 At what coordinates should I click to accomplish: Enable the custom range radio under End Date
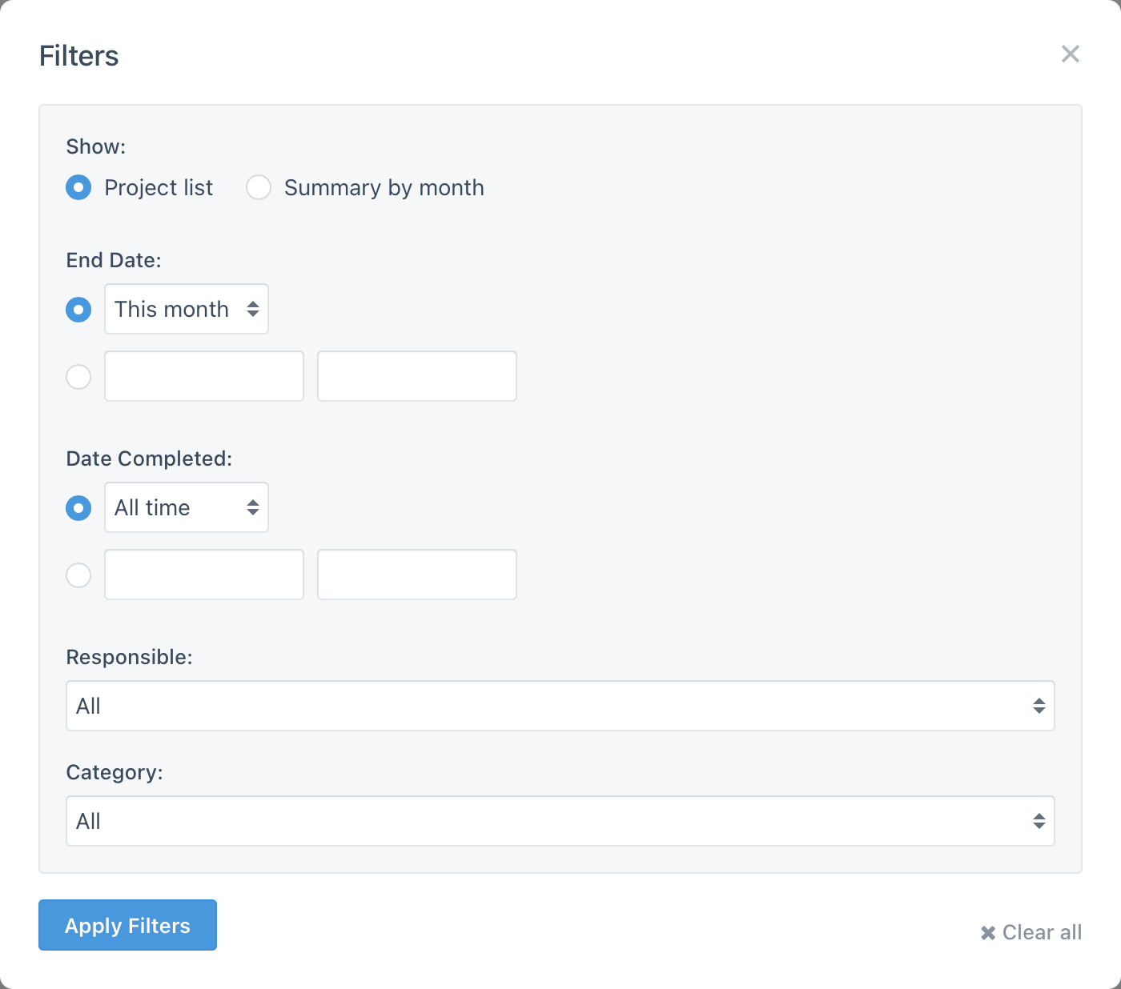click(x=78, y=376)
